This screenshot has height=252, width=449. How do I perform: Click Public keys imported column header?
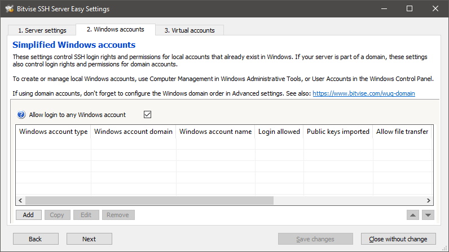[x=338, y=132]
